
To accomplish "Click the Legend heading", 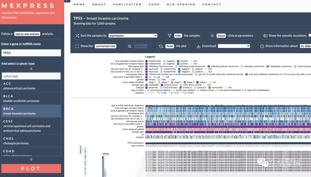I will [x=150, y=57].
